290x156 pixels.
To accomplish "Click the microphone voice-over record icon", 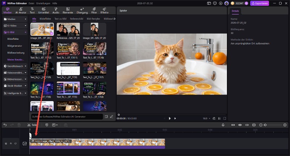I will pos(223,125).
